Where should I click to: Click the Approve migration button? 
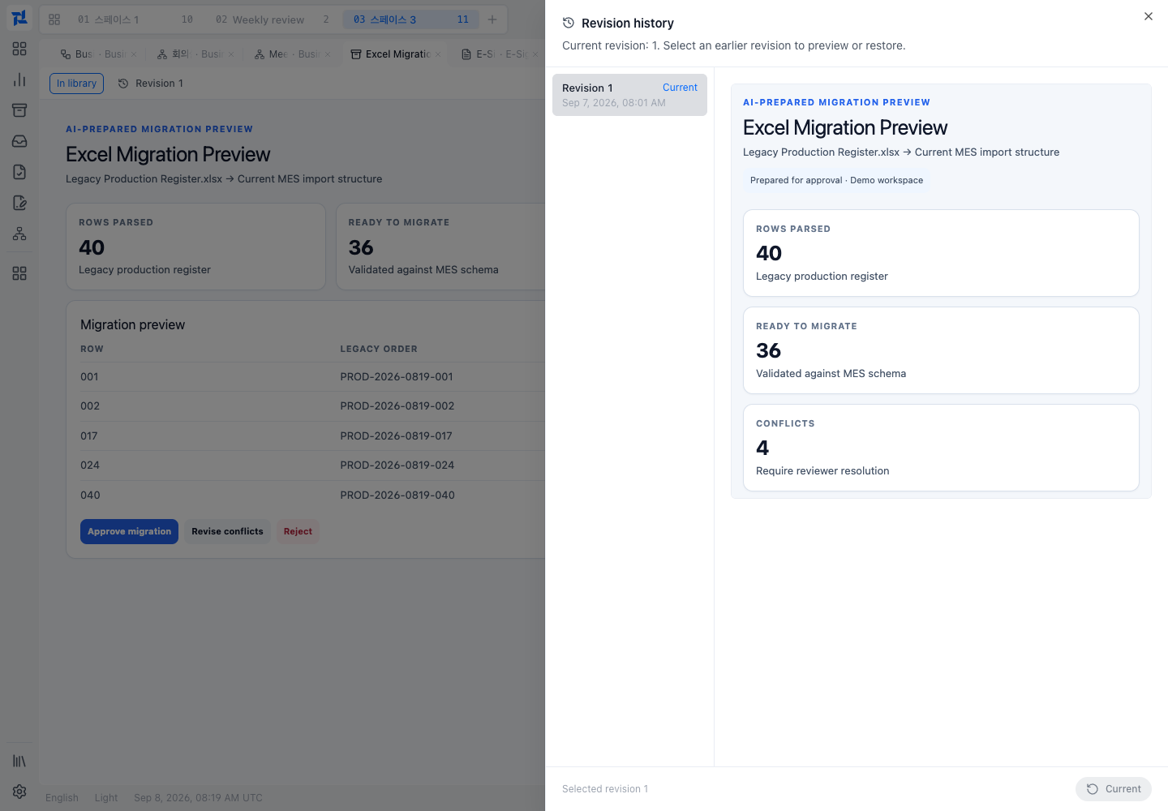click(x=129, y=532)
